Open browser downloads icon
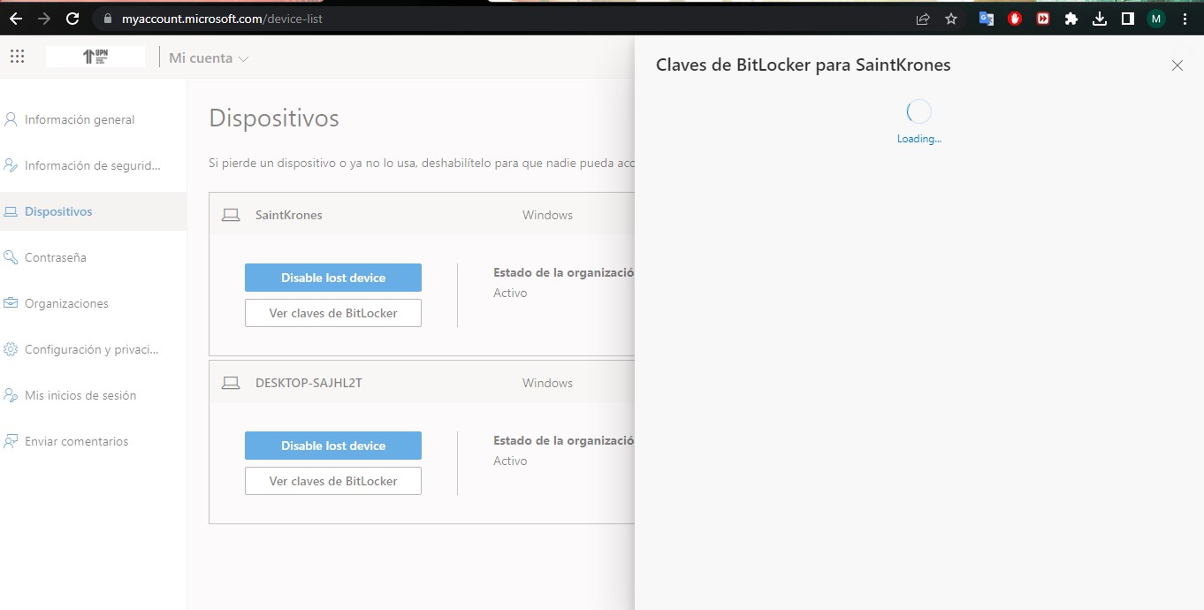Viewport: 1204px width, 610px height. pos(1100,18)
